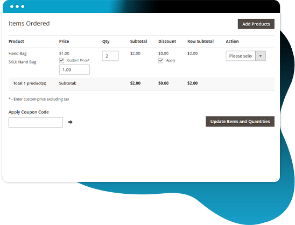Click the Add Products button
This screenshot has height=225, width=295.
[x=256, y=24]
